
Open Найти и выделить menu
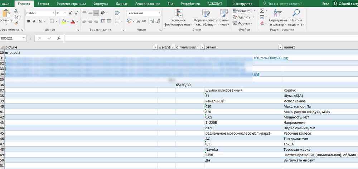[x=296, y=18]
